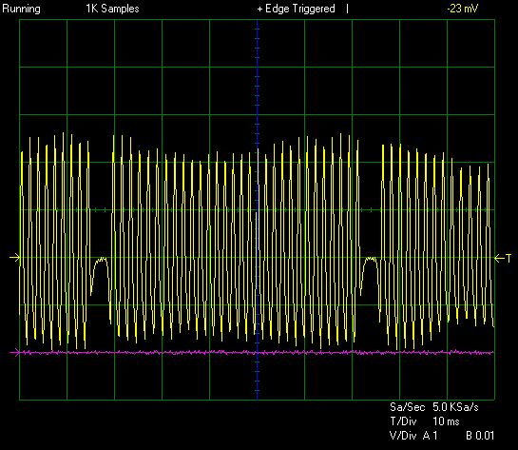This screenshot has height=450, width=518.
Task: Click the 1K Samples label
Action: click(x=113, y=9)
